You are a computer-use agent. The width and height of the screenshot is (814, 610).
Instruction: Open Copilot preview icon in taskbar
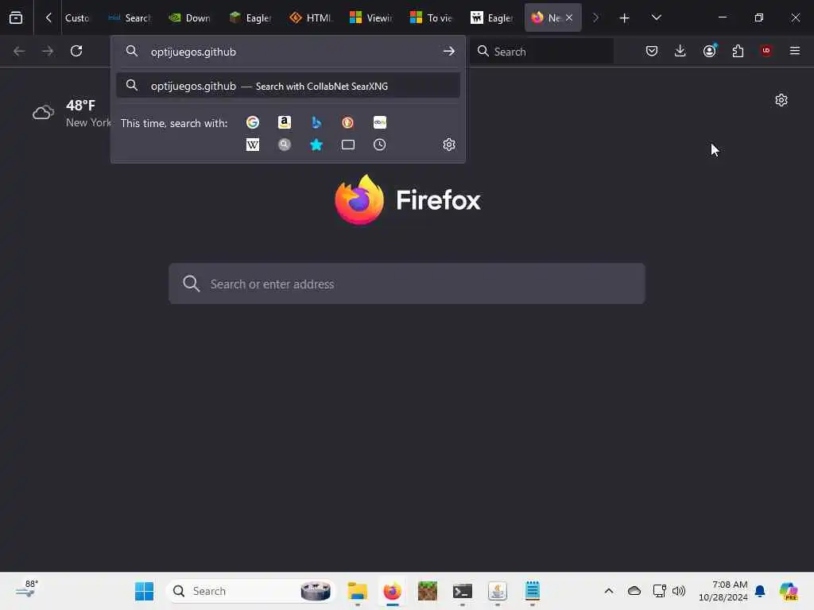click(789, 591)
